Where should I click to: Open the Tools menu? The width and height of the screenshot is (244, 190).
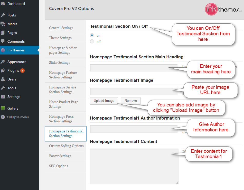point(20,88)
